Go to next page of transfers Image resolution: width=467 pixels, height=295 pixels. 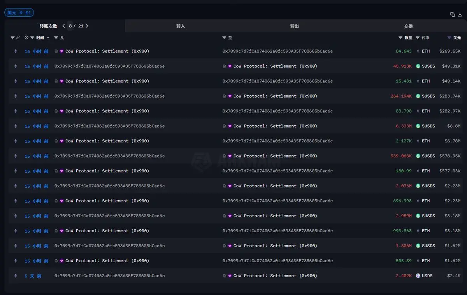click(87, 26)
